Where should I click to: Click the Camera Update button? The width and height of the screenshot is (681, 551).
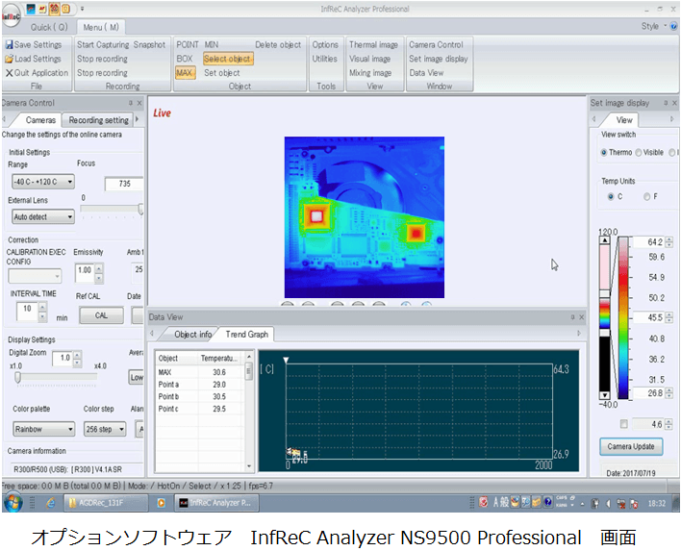(x=629, y=447)
